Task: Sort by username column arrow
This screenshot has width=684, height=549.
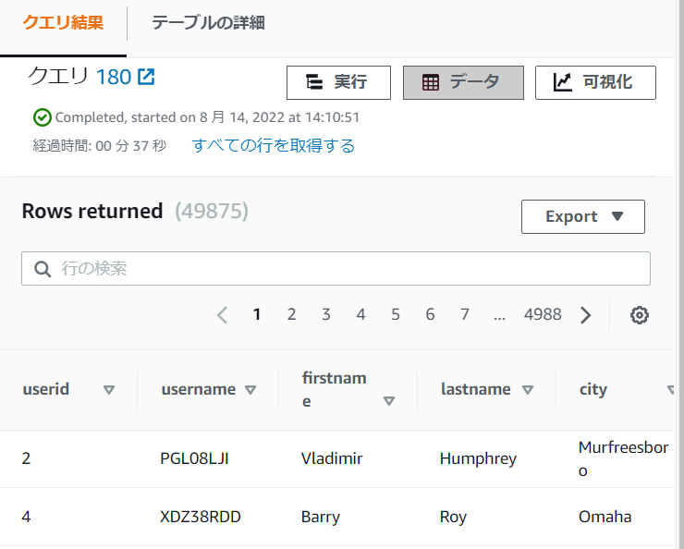Action: click(x=250, y=390)
